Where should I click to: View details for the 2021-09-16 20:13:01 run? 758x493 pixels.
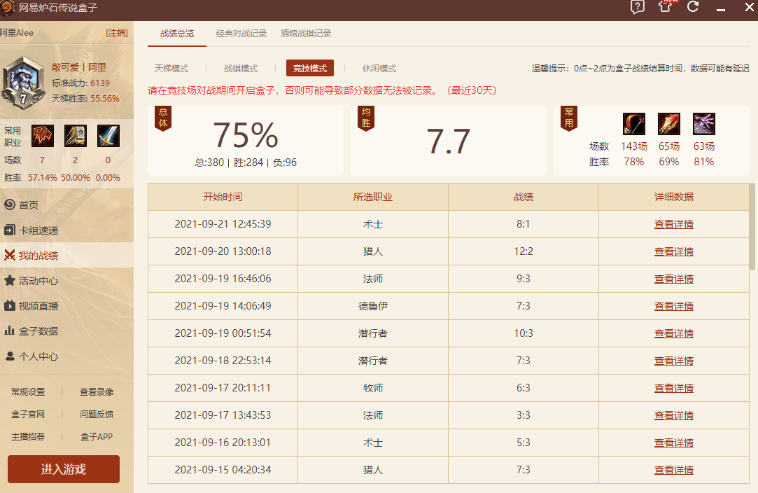(x=674, y=442)
